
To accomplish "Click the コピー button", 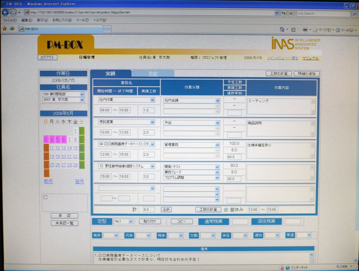I will (182, 222).
